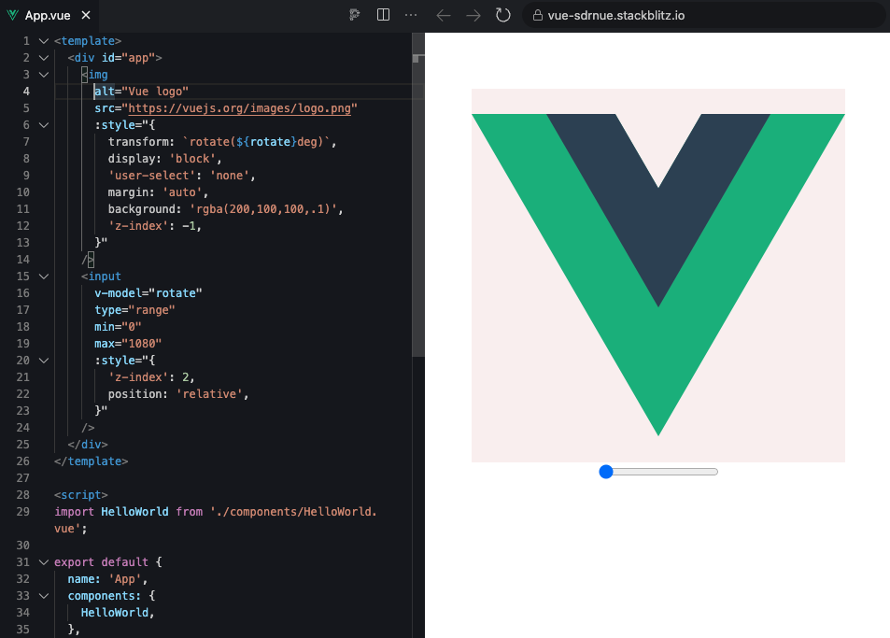Fold the :style object at line 6
The image size is (890, 638).
(44, 125)
